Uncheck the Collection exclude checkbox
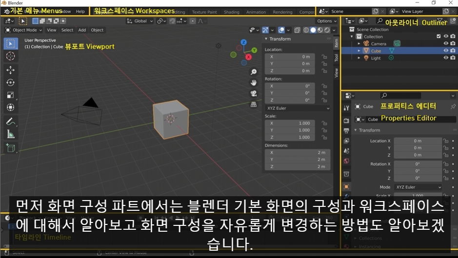Image resolution: width=458 pixels, height=258 pixels. (x=438, y=37)
